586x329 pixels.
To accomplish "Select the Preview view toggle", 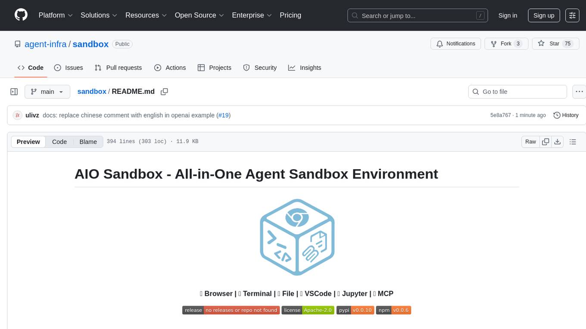I will click(28, 142).
